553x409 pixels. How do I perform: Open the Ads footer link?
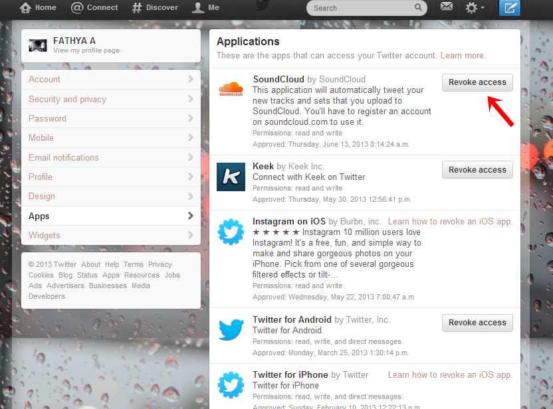(35, 286)
